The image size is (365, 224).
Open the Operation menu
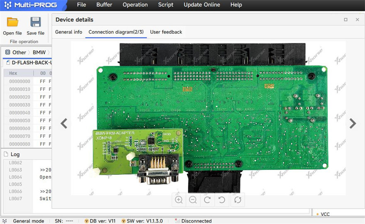pyautogui.click(x=135, y=5)
